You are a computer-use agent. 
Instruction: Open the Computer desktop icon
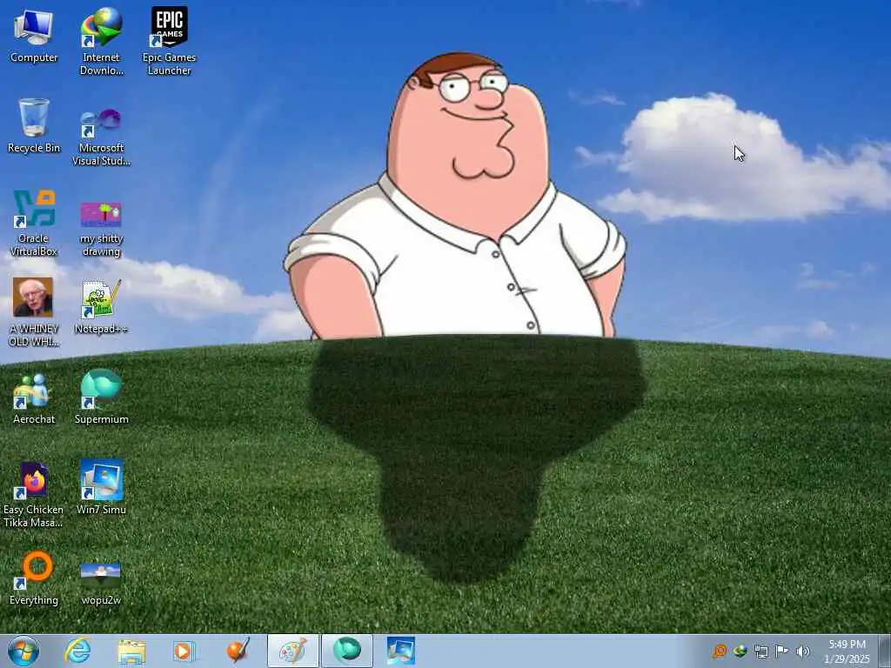pos(34,37)
